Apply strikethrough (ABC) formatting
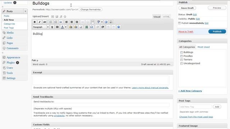230x129 pixels. coord(45,22)
